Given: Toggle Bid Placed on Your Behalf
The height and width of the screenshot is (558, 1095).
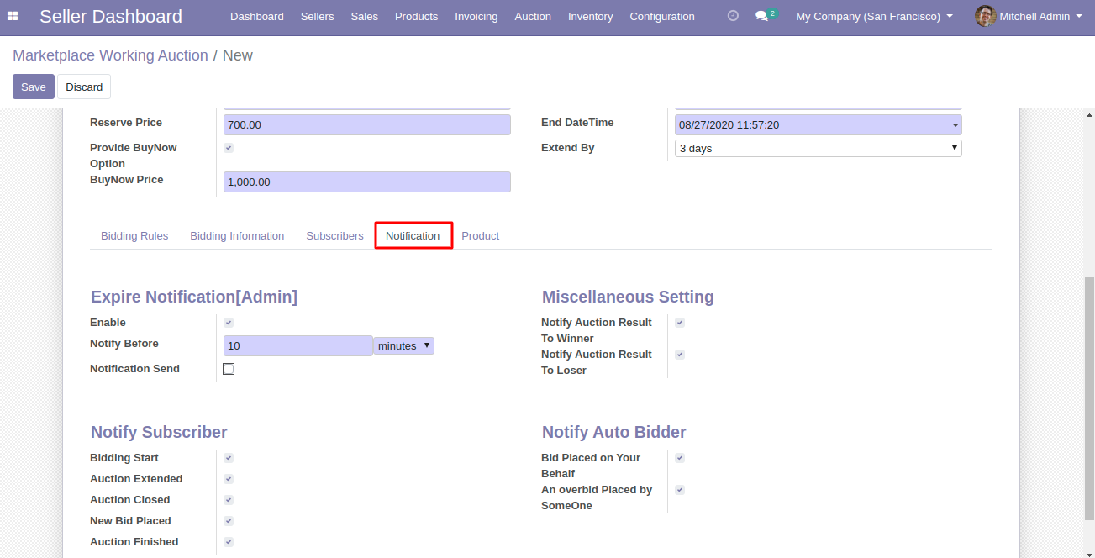Looking at the screenshot, I should point(680,458).
